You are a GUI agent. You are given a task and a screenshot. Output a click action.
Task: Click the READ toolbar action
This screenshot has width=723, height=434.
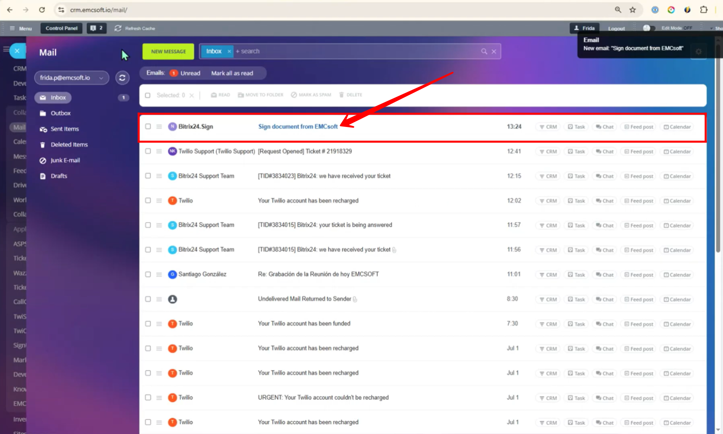pos(221,95)
